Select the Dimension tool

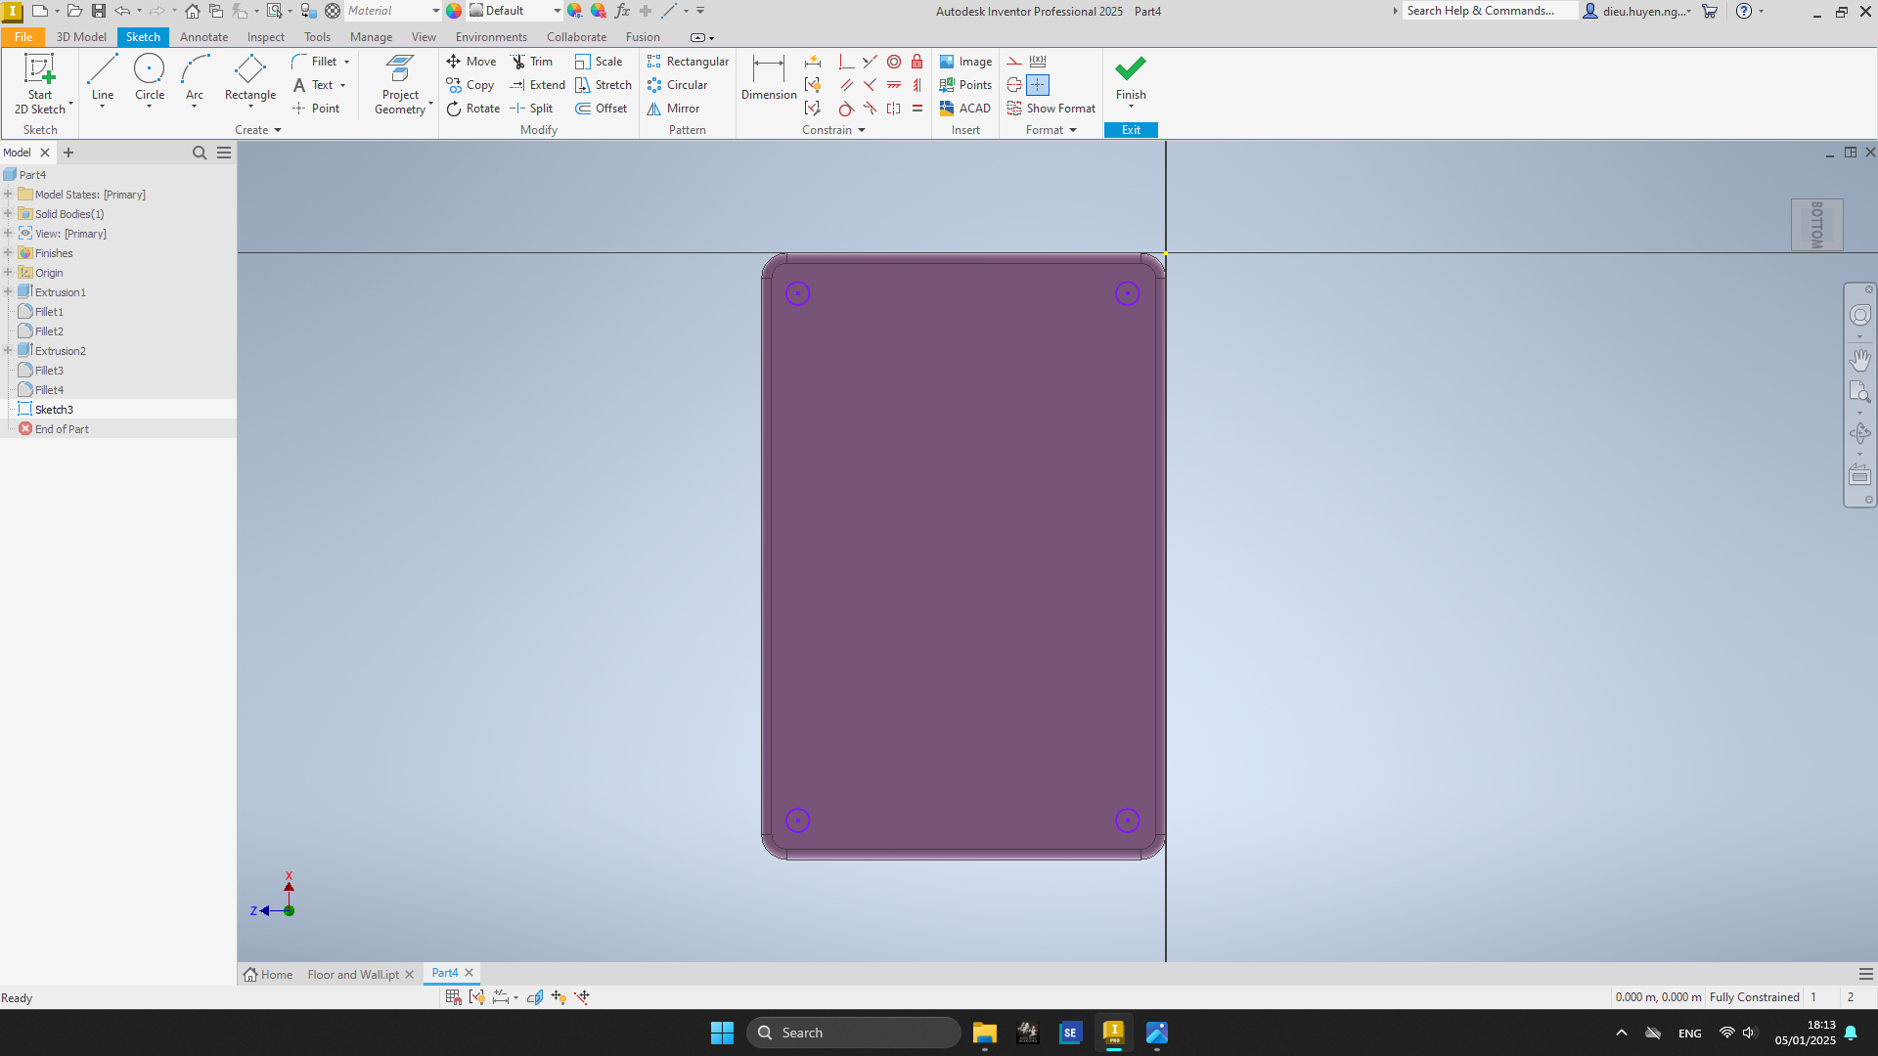(769, 79)
